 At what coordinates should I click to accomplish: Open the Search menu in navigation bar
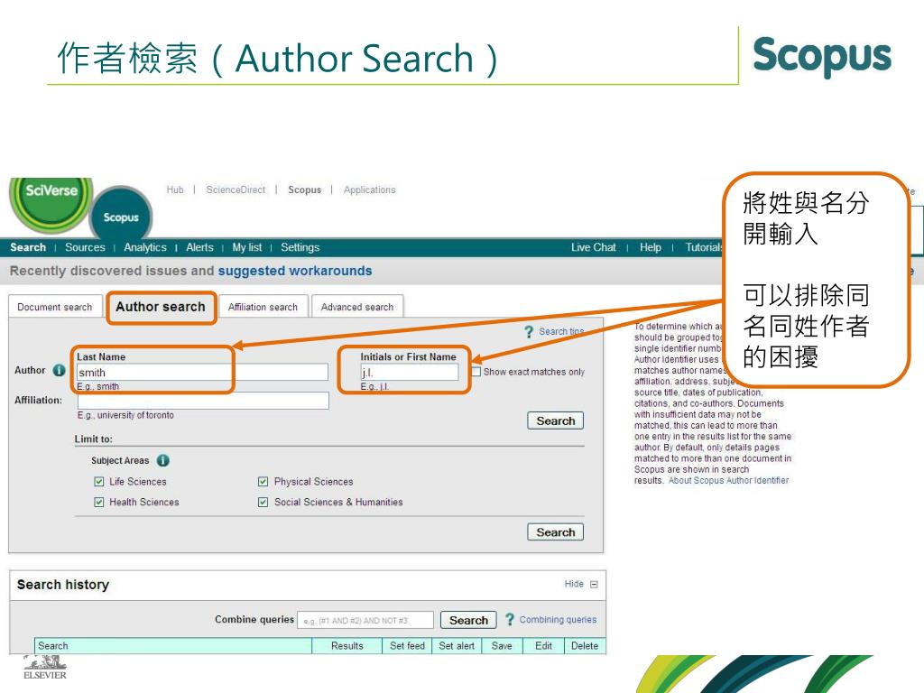tap(28, 247)
